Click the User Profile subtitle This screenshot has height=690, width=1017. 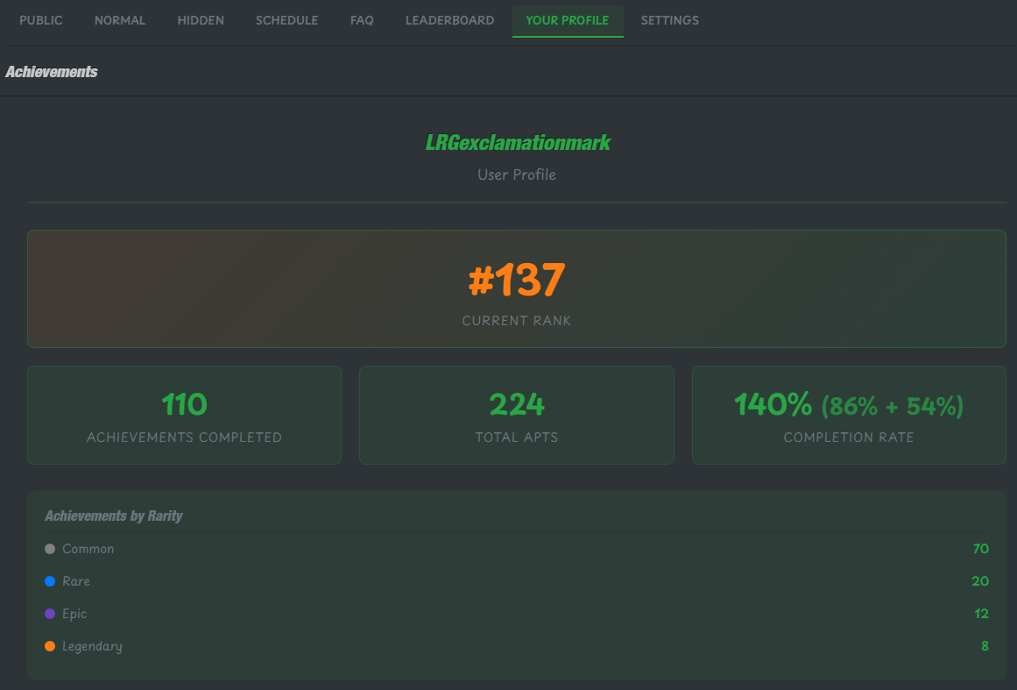click(516, 174)
